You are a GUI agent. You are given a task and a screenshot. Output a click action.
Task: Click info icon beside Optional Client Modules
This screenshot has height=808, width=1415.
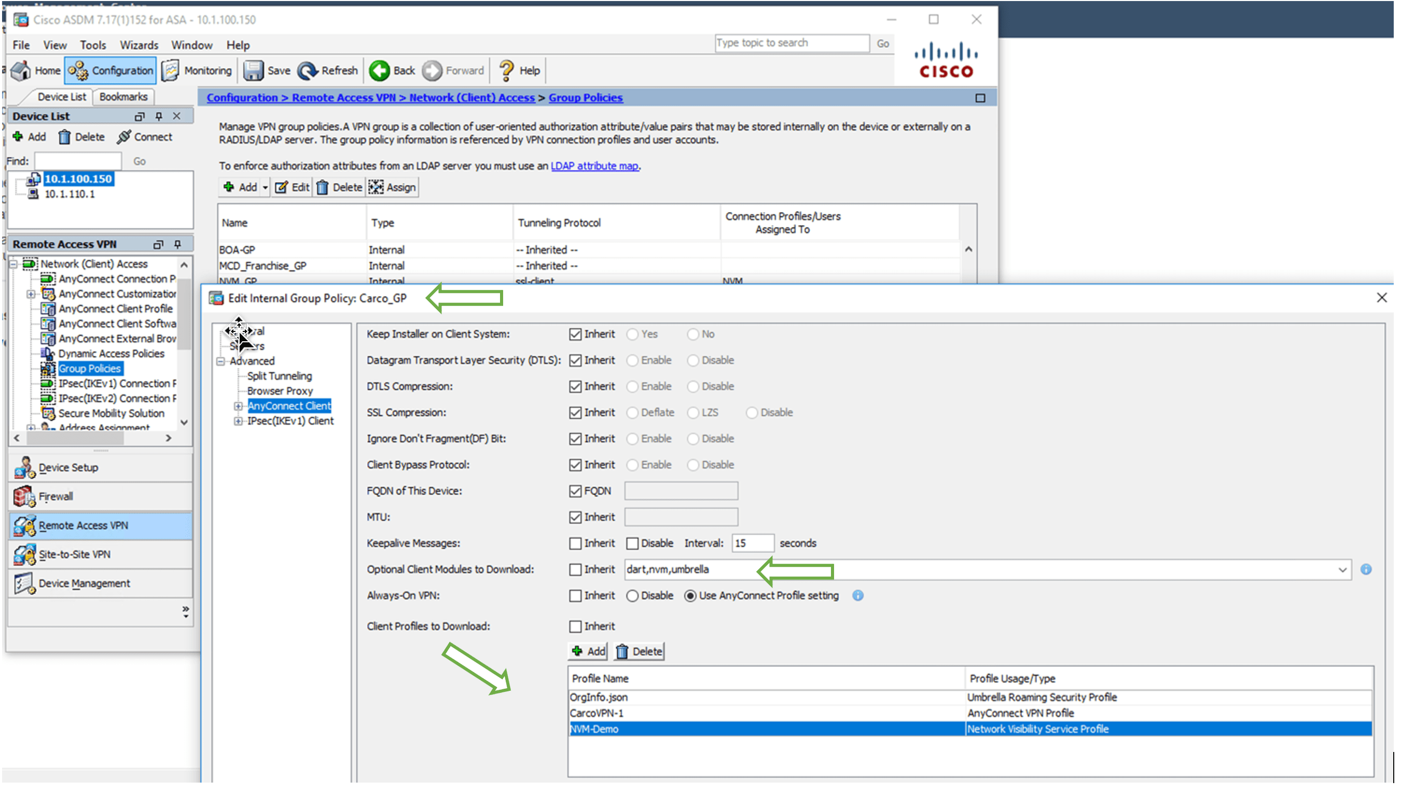tap(1366, 569)
